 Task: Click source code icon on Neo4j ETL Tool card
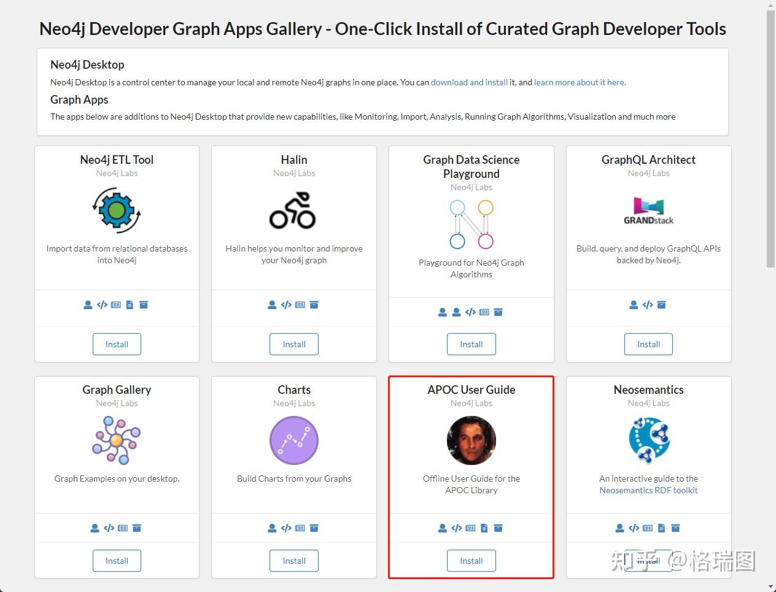(x=102, y=305)
